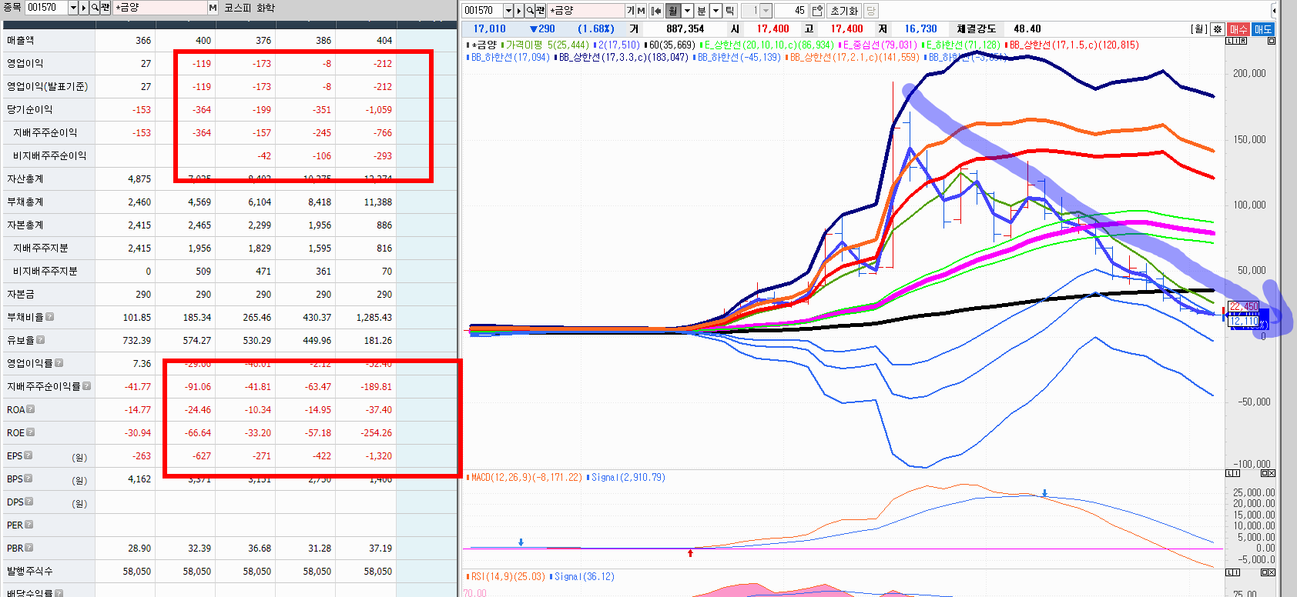Viewport: 1297px width, 597px height.
Task: Click the stock search magnifier in chart toolbar
Action: click(x=530, y=11)
